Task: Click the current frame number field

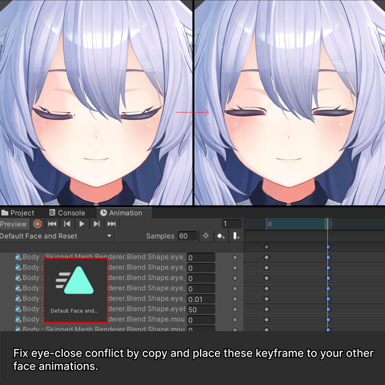Action: pyautogui.click(x=232, y=224)
